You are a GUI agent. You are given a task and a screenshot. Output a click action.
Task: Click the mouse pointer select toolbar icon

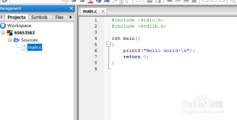127,1
